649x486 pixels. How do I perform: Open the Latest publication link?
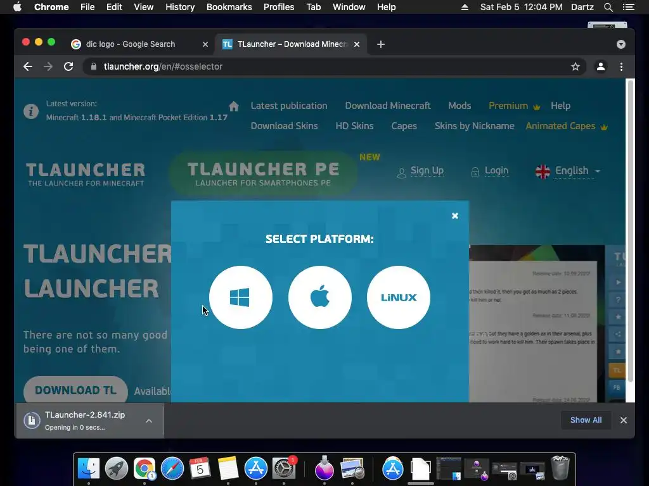(289, 106)
